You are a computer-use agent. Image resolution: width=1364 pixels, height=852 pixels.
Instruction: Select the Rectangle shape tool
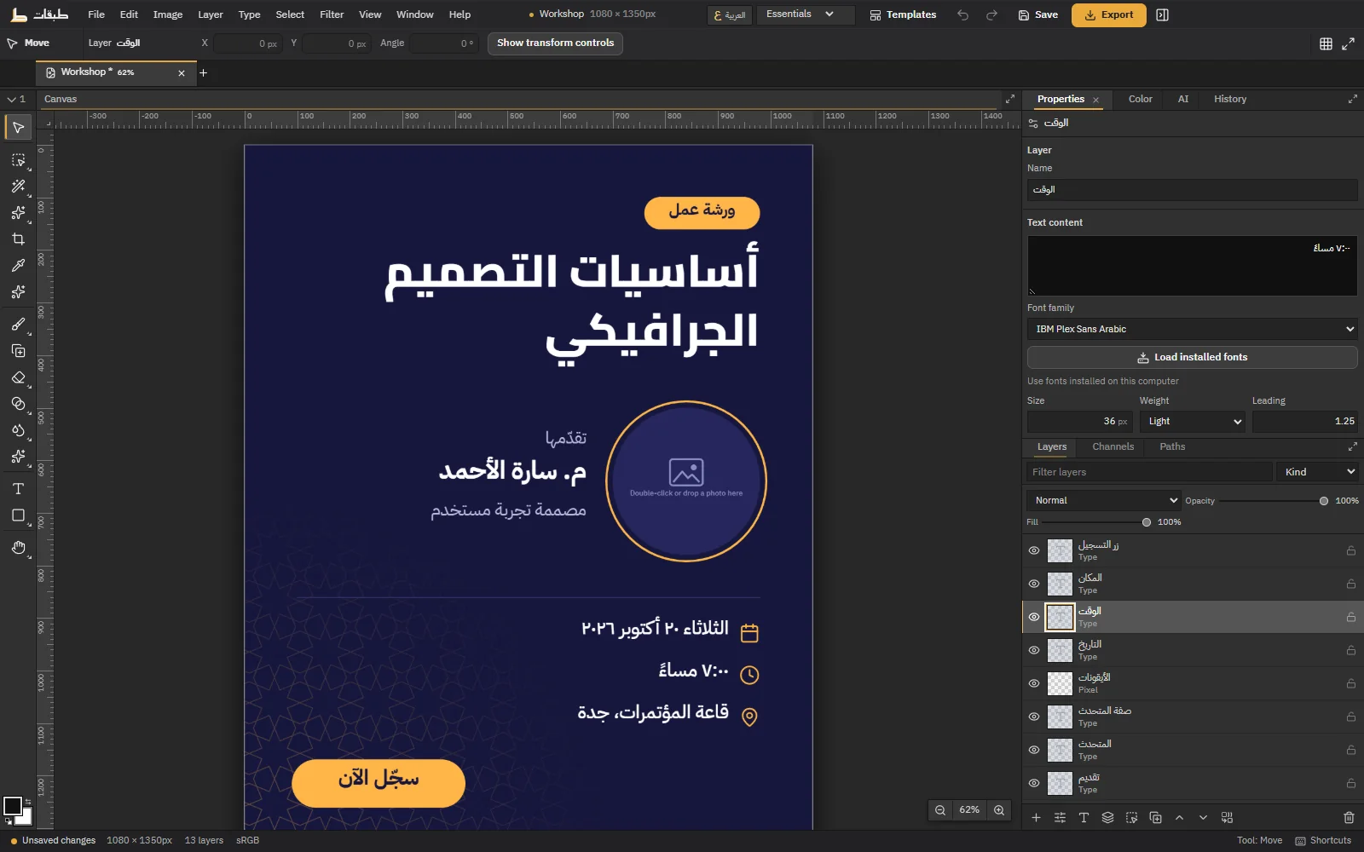click(x=18, y=515)
